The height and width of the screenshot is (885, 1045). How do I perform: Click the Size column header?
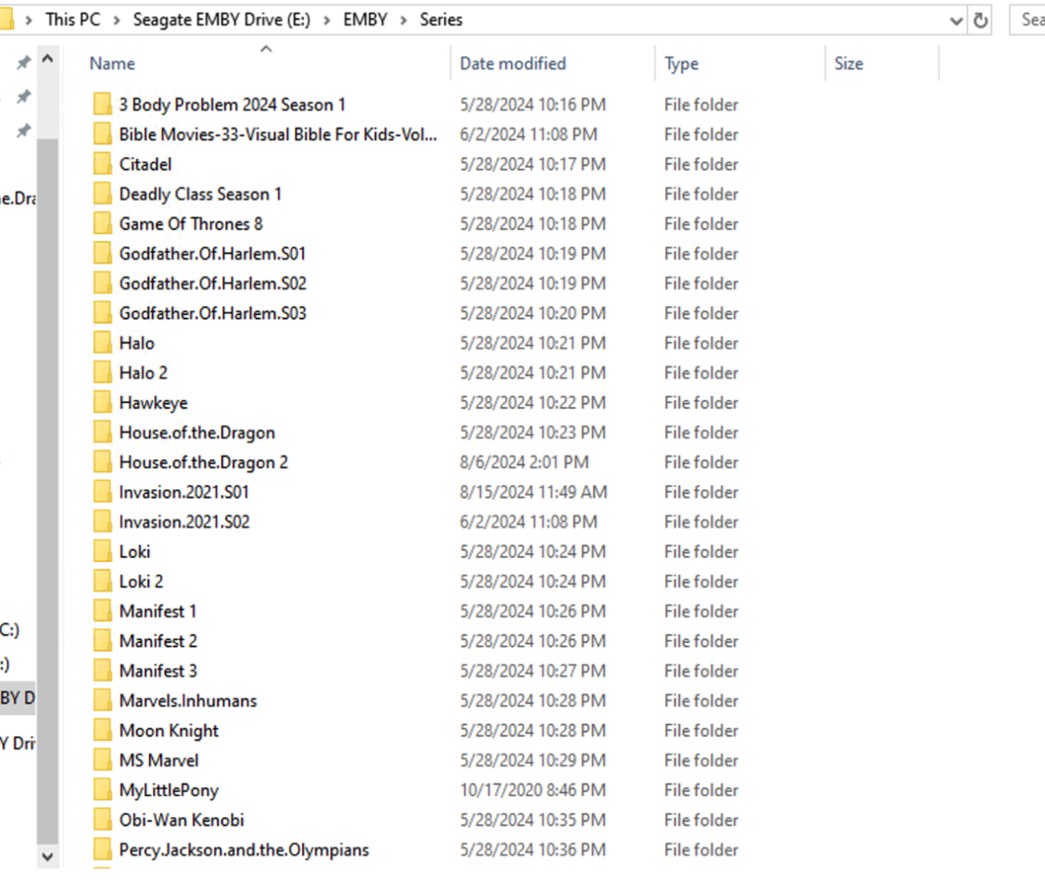848,63
